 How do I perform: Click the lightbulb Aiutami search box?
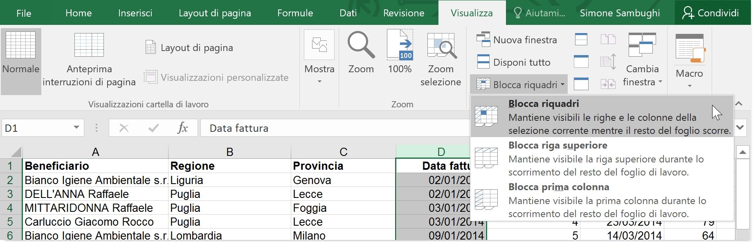(x=539, y=13)
